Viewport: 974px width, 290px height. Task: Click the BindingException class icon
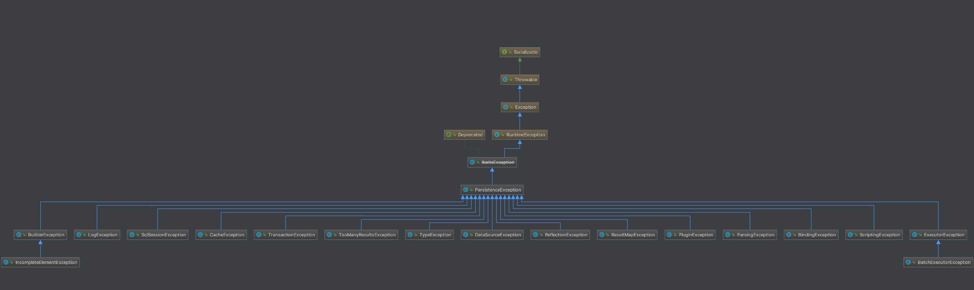pyautogui.click(x=789, y=235)
